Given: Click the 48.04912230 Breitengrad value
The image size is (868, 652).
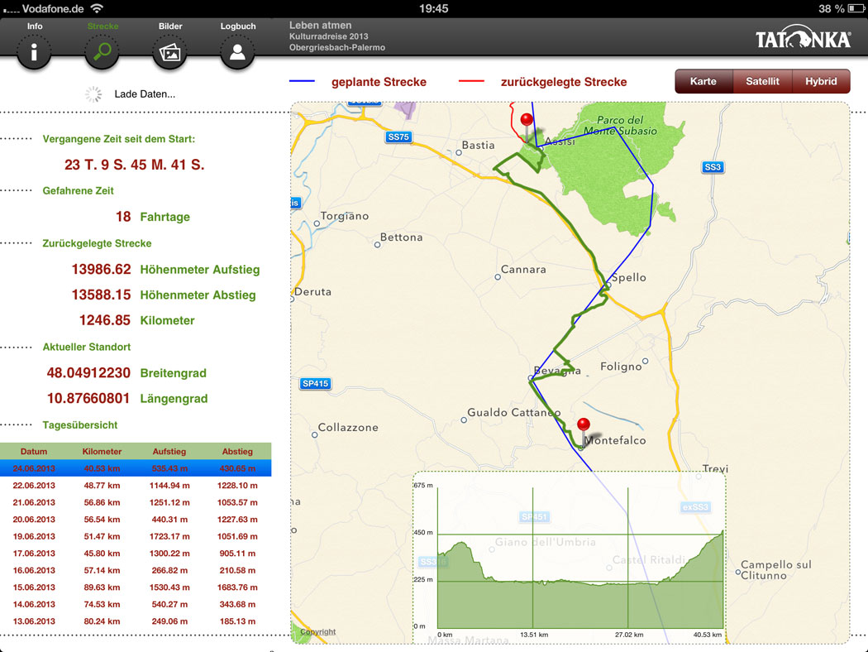Looking at the screenshot, I should tap(88, 373).
